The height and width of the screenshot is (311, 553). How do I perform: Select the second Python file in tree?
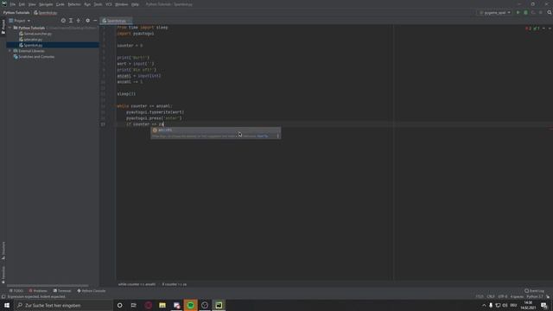[33, 40]
